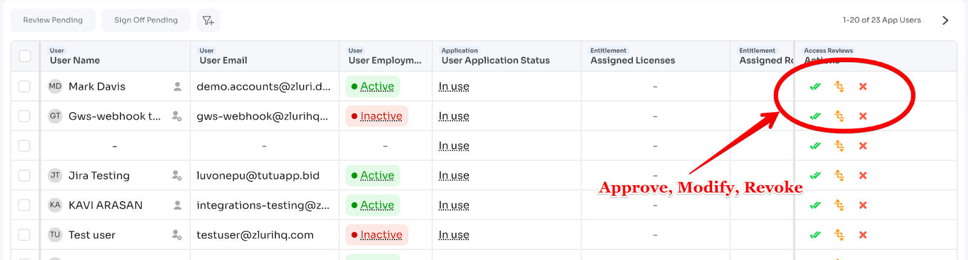Click Inactive status for Gws-webhook user
968x260 pixels.
coord(377,116)
